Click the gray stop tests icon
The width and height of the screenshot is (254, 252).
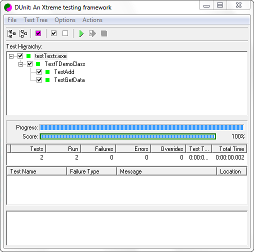(x=104, y=33)
